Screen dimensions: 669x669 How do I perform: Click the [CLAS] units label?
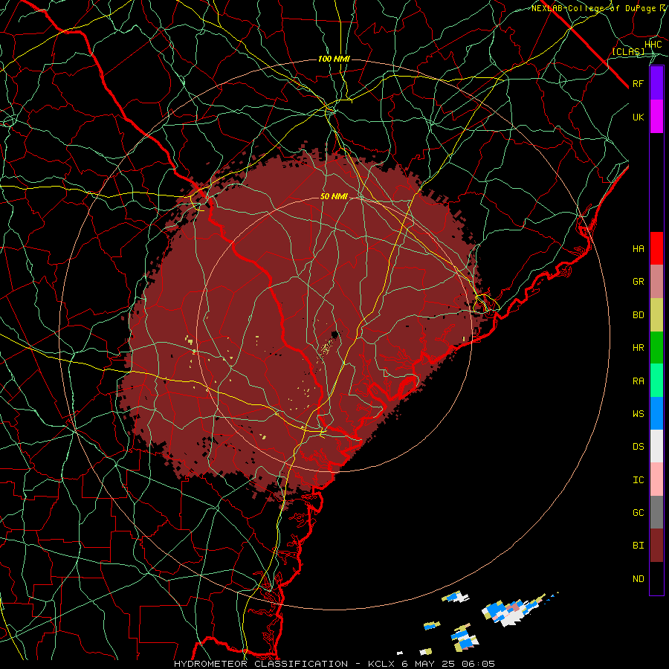coord(628,52)
